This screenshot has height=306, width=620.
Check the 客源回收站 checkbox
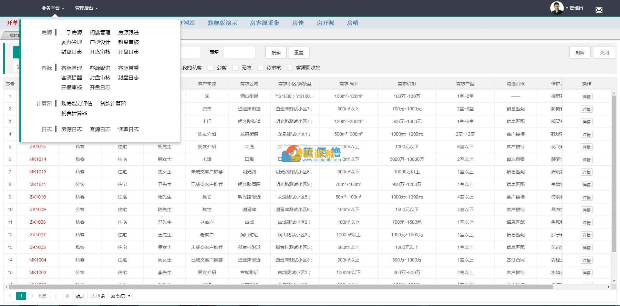coord(290,68)
